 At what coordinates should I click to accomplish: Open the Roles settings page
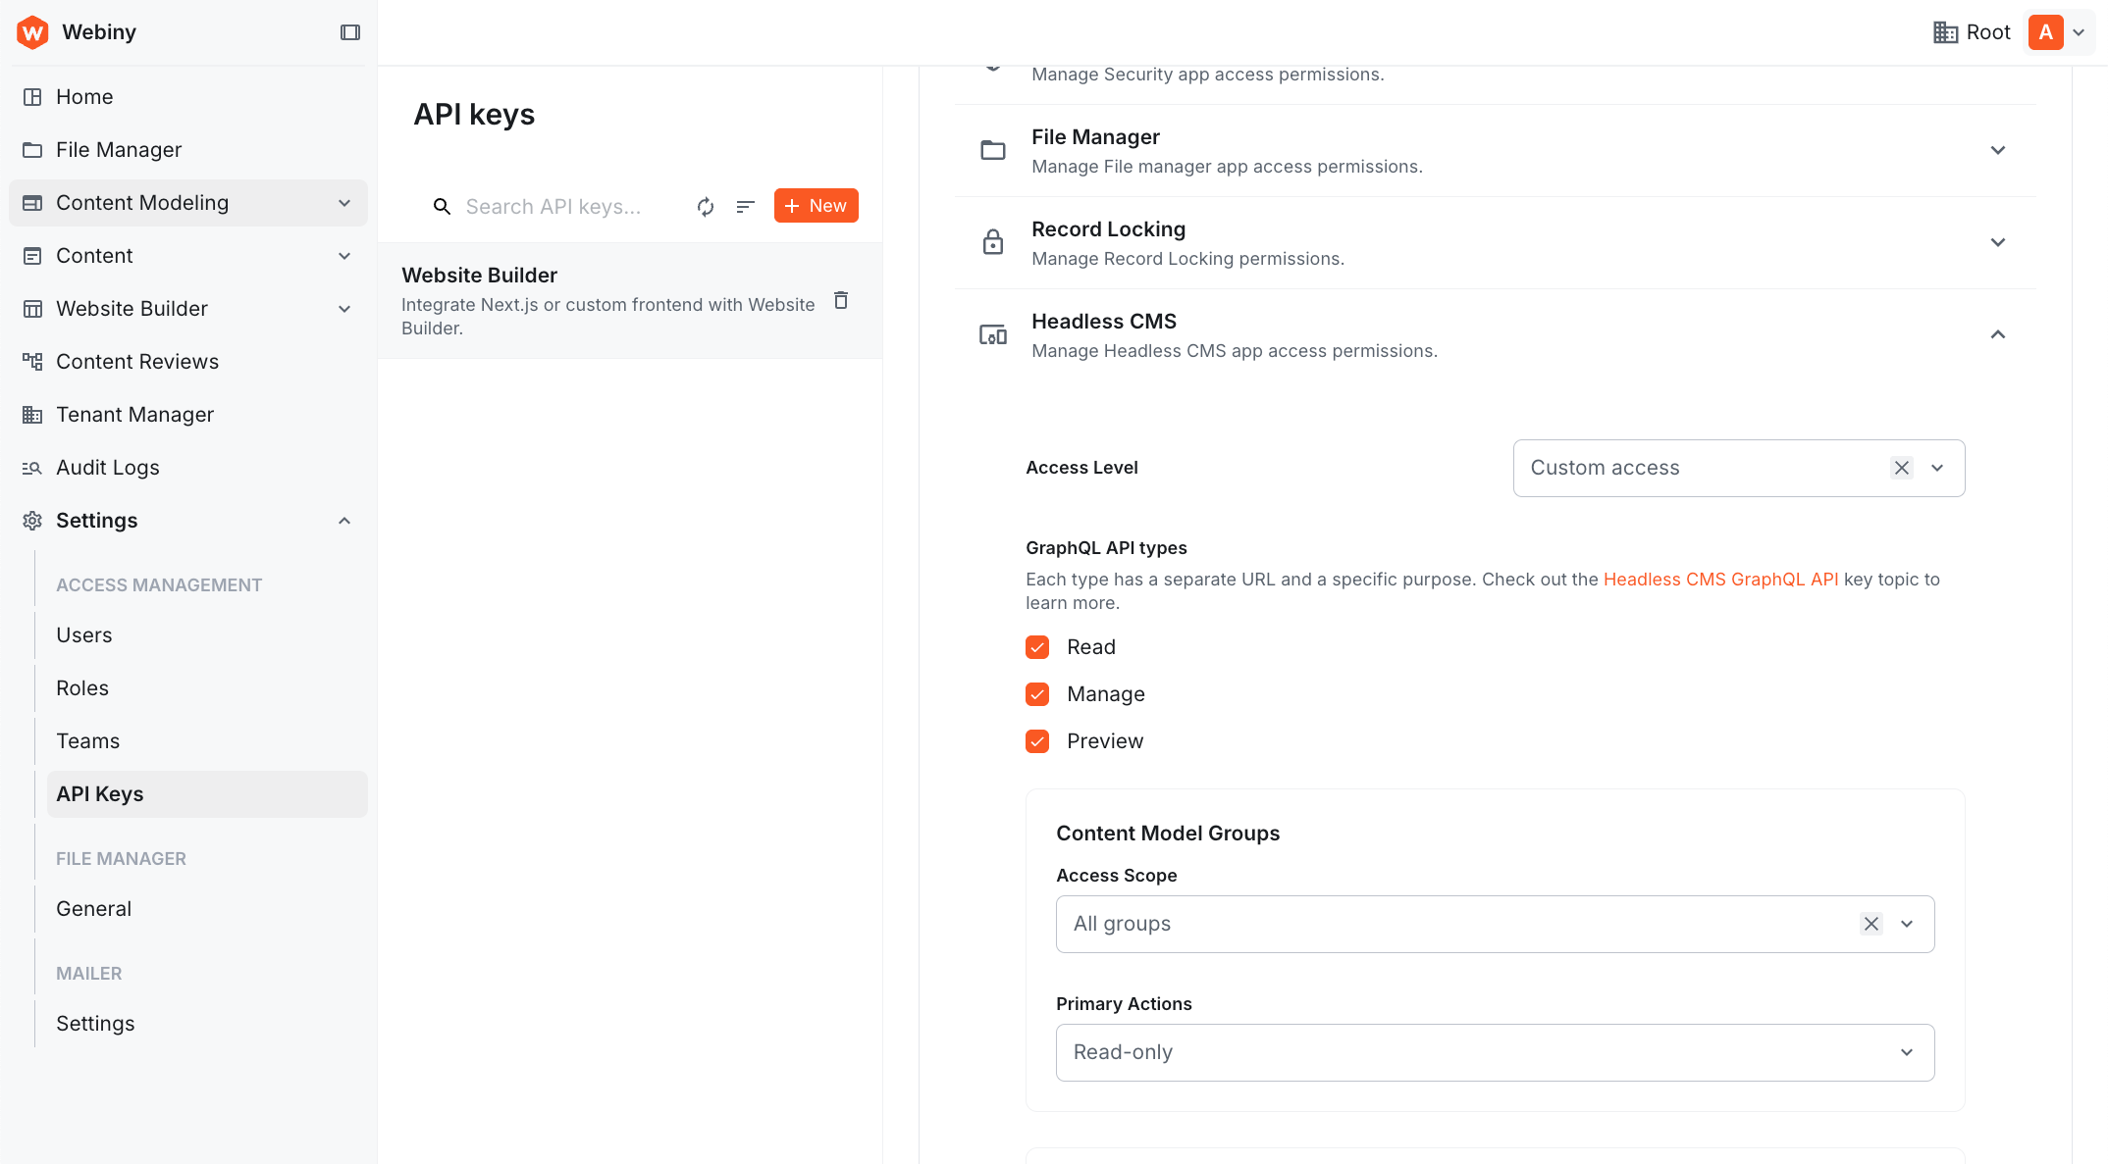82,687
